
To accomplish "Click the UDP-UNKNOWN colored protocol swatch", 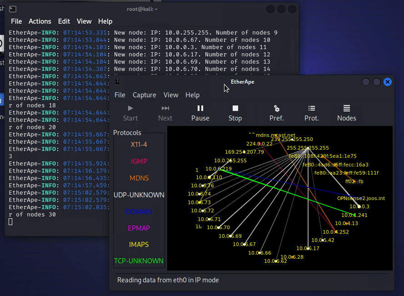I will (x=139, y=195).
